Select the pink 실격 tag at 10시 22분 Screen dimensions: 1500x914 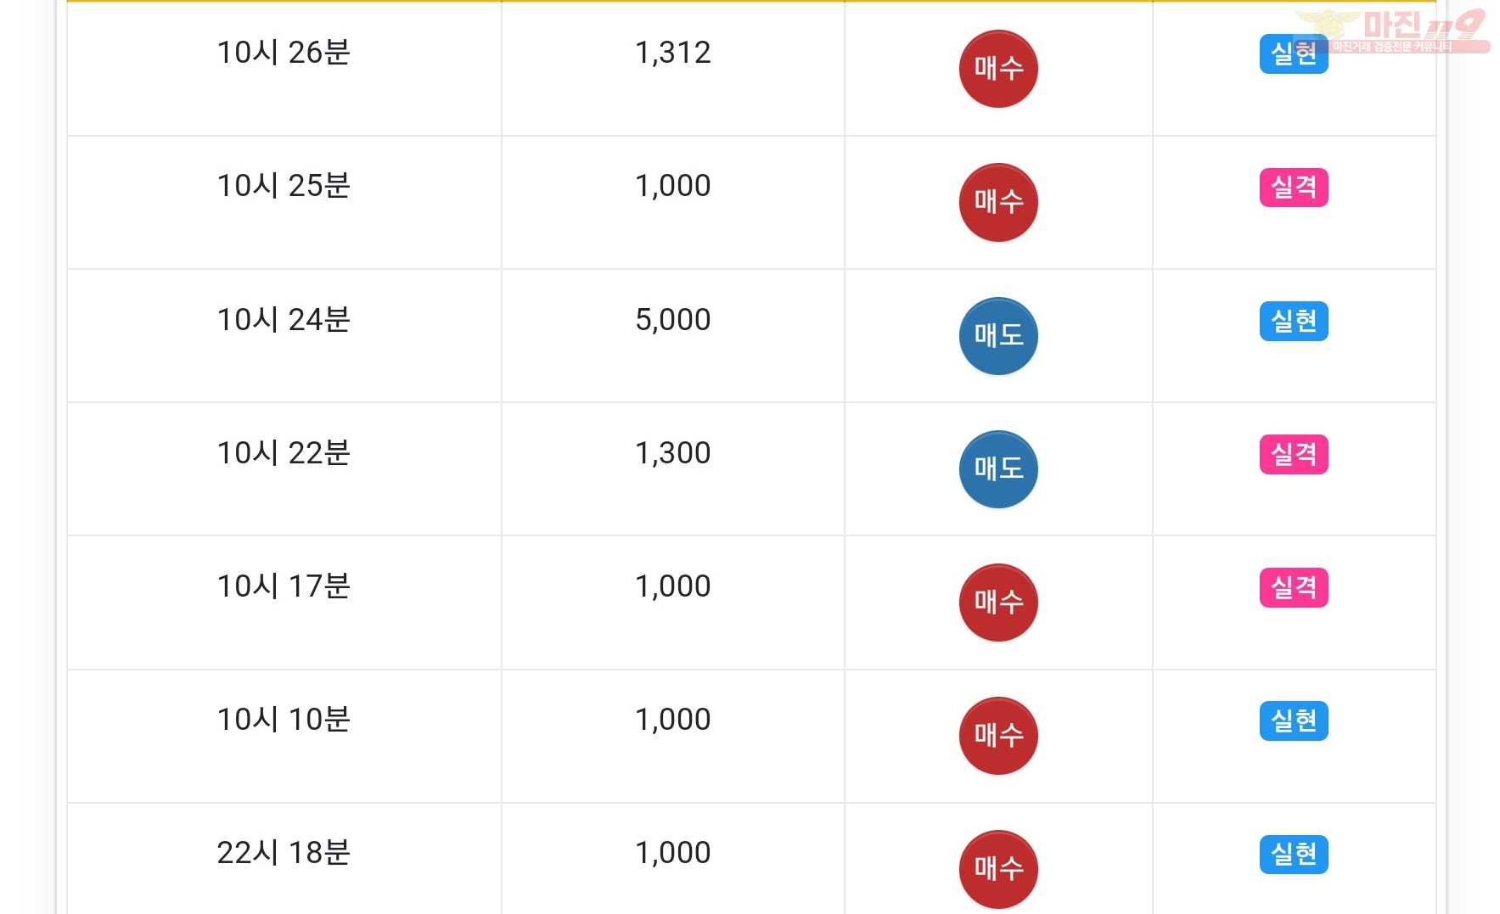click(1294, 454)
